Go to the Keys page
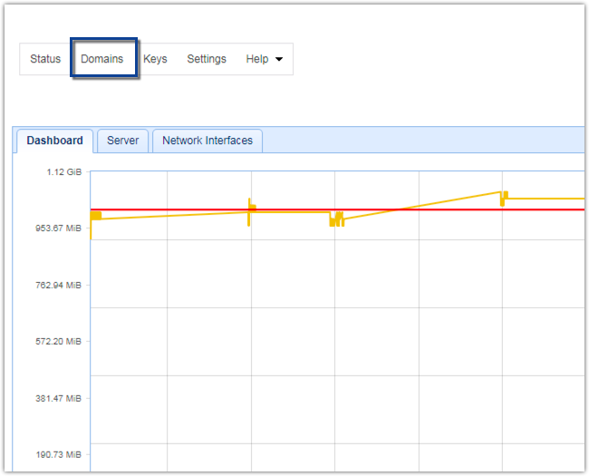 155,59
